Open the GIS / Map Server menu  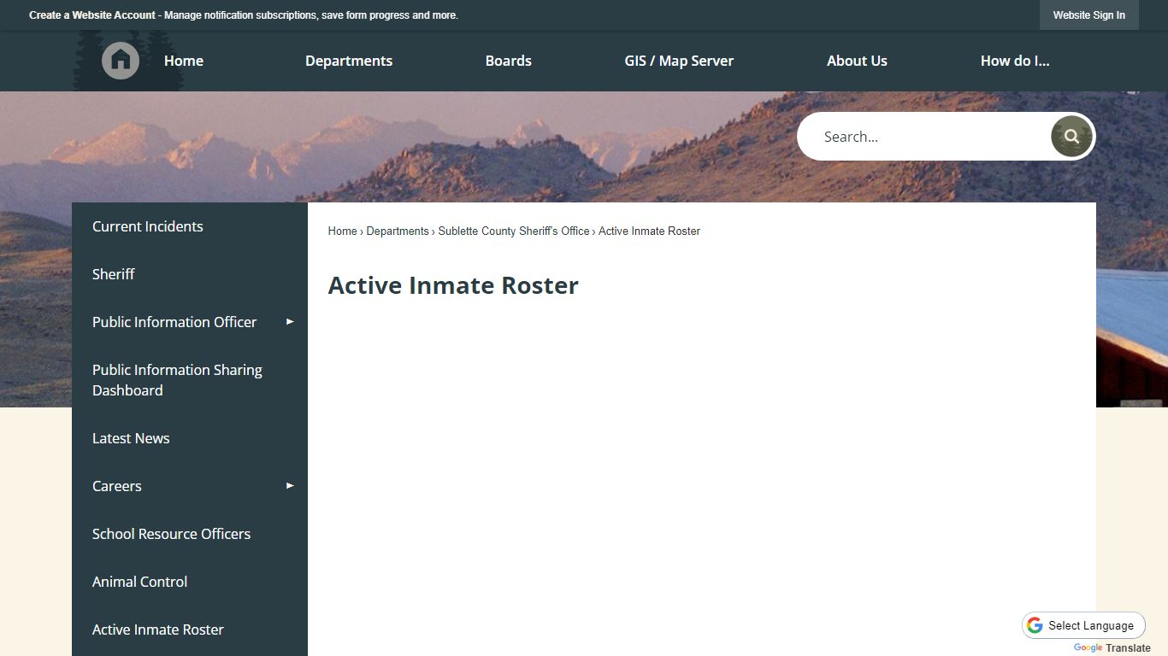pos(679,61)
